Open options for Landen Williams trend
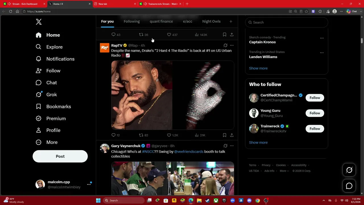 pos(322,53)
